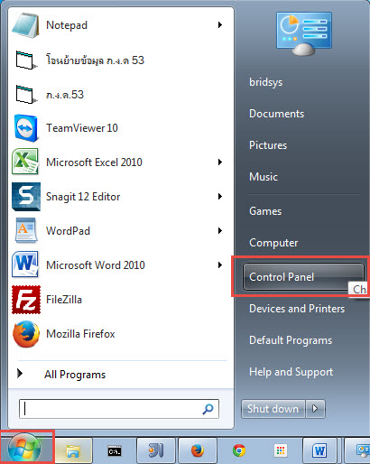Image resolution: width=370 pixels, height=464 pixels.
Task: Open Control Panel
Action: point(303,277)
